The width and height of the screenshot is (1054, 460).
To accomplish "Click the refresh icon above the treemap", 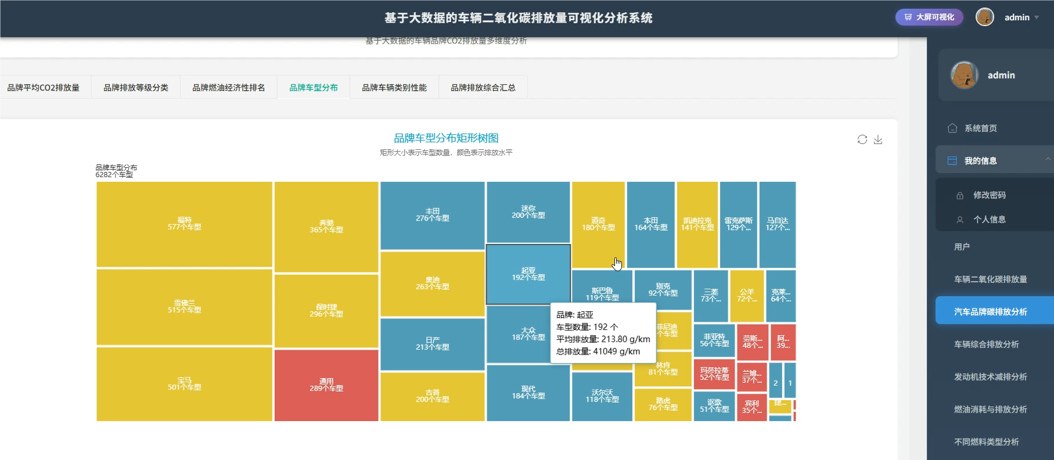I will pos(862,139).
